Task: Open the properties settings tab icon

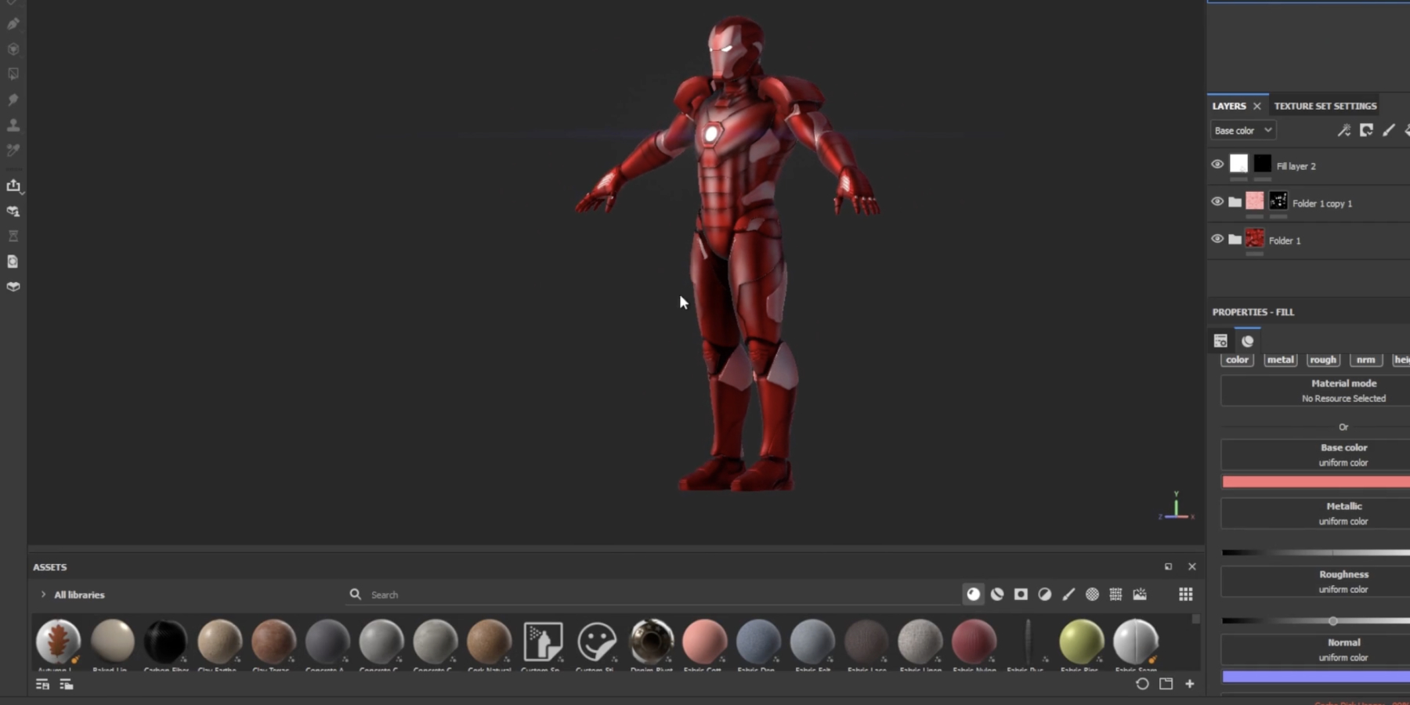Action: point(1220,341)
